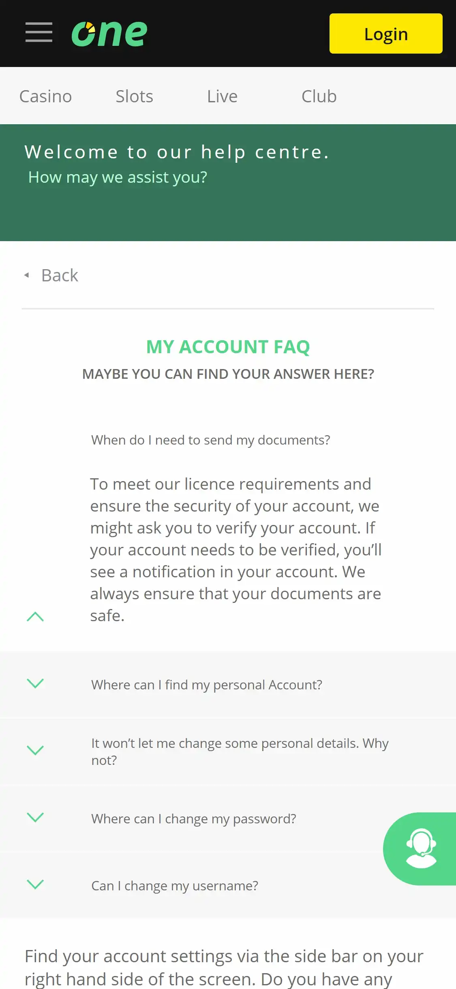Expand chevron beside personal details question
The width and height of the screenshot is (456, 989).
coord(35,750)
